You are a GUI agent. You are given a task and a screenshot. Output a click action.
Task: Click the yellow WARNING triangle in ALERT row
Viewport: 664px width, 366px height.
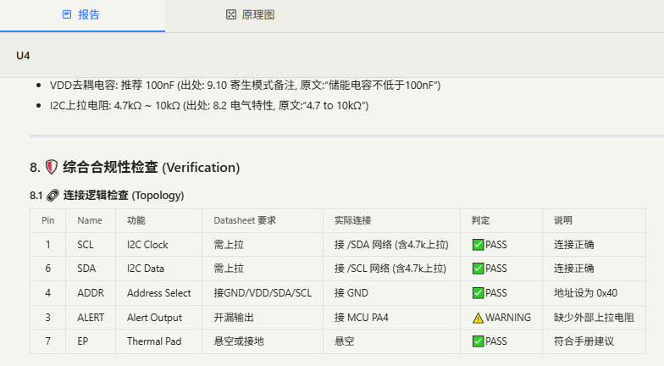tap(478, 318)
